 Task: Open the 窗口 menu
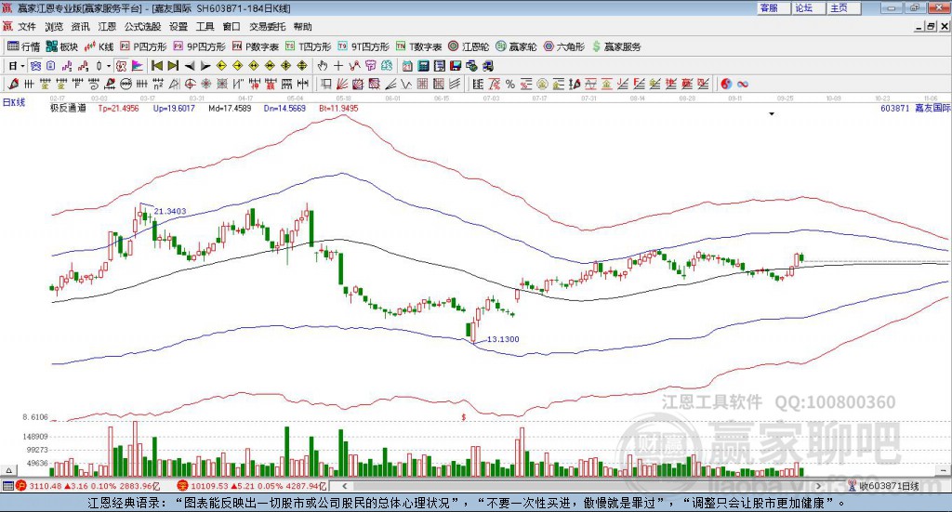(x=231, y=27)
